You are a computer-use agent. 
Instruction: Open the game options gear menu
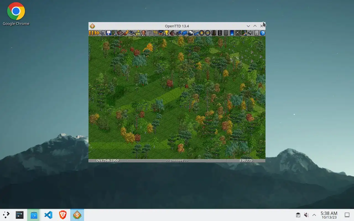[x=103, y=33]
